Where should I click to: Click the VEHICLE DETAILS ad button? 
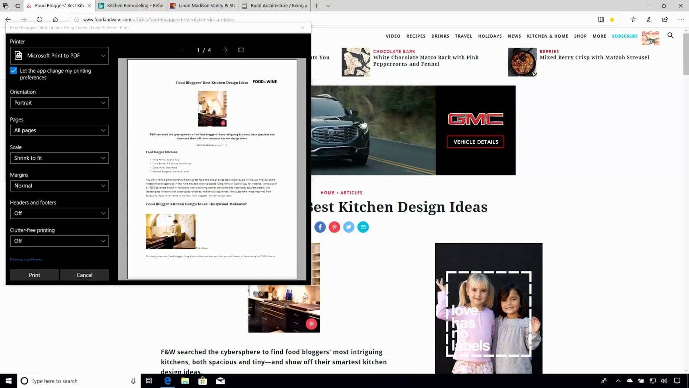click(475, 142)
